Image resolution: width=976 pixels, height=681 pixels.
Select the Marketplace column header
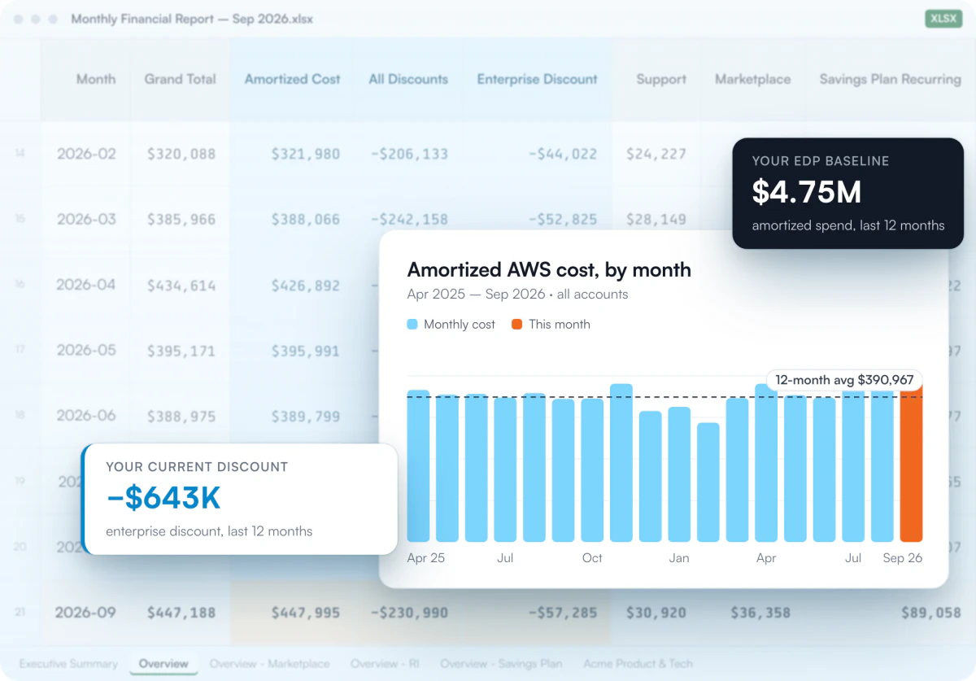coord(753,79)
